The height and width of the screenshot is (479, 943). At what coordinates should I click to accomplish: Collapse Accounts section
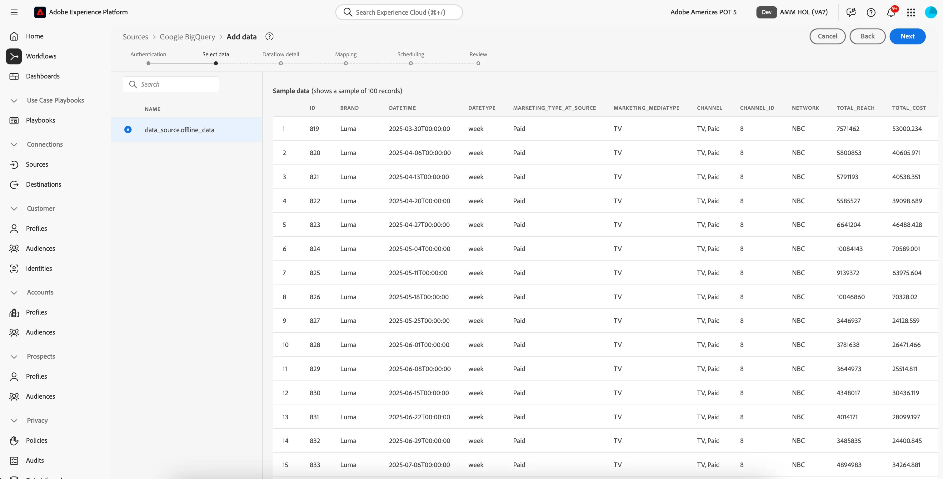pos(14,292)
